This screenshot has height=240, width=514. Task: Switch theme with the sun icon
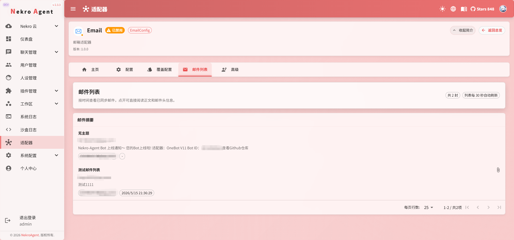click(x=442, y=9)
